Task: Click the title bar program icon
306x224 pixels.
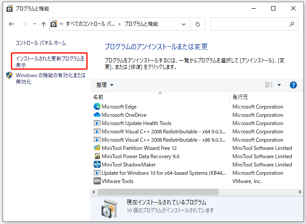Action: tap(10, 9)
